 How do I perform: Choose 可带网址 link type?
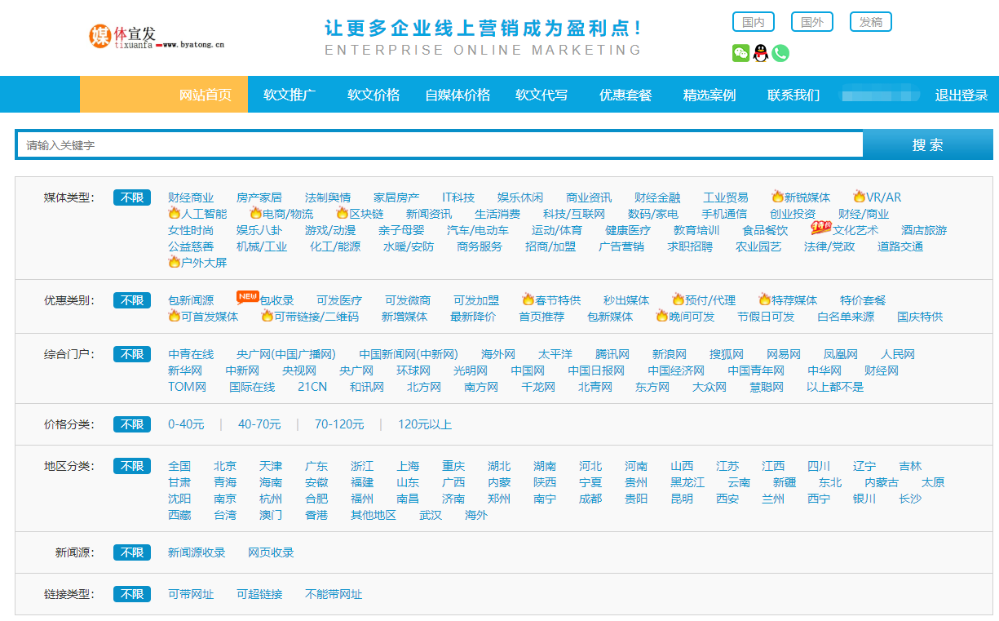coord(191,594)
